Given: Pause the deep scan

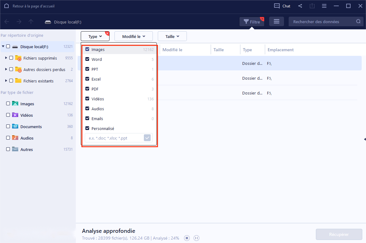Looking at the screenshot, I should (x=196, y=238).
